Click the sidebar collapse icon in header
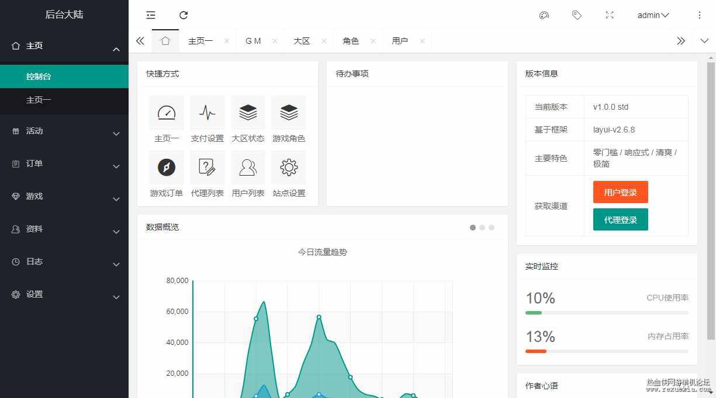The height and width of the screenshot is (398, 716). (x=151, y=15)
